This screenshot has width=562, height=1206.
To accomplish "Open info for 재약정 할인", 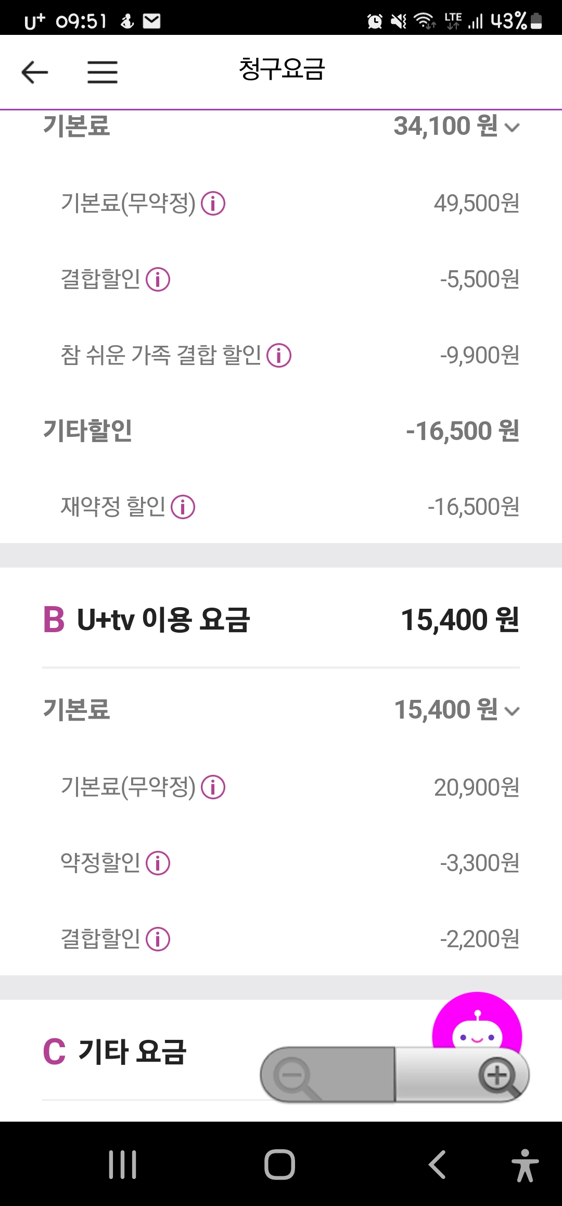I will [183, 507].
